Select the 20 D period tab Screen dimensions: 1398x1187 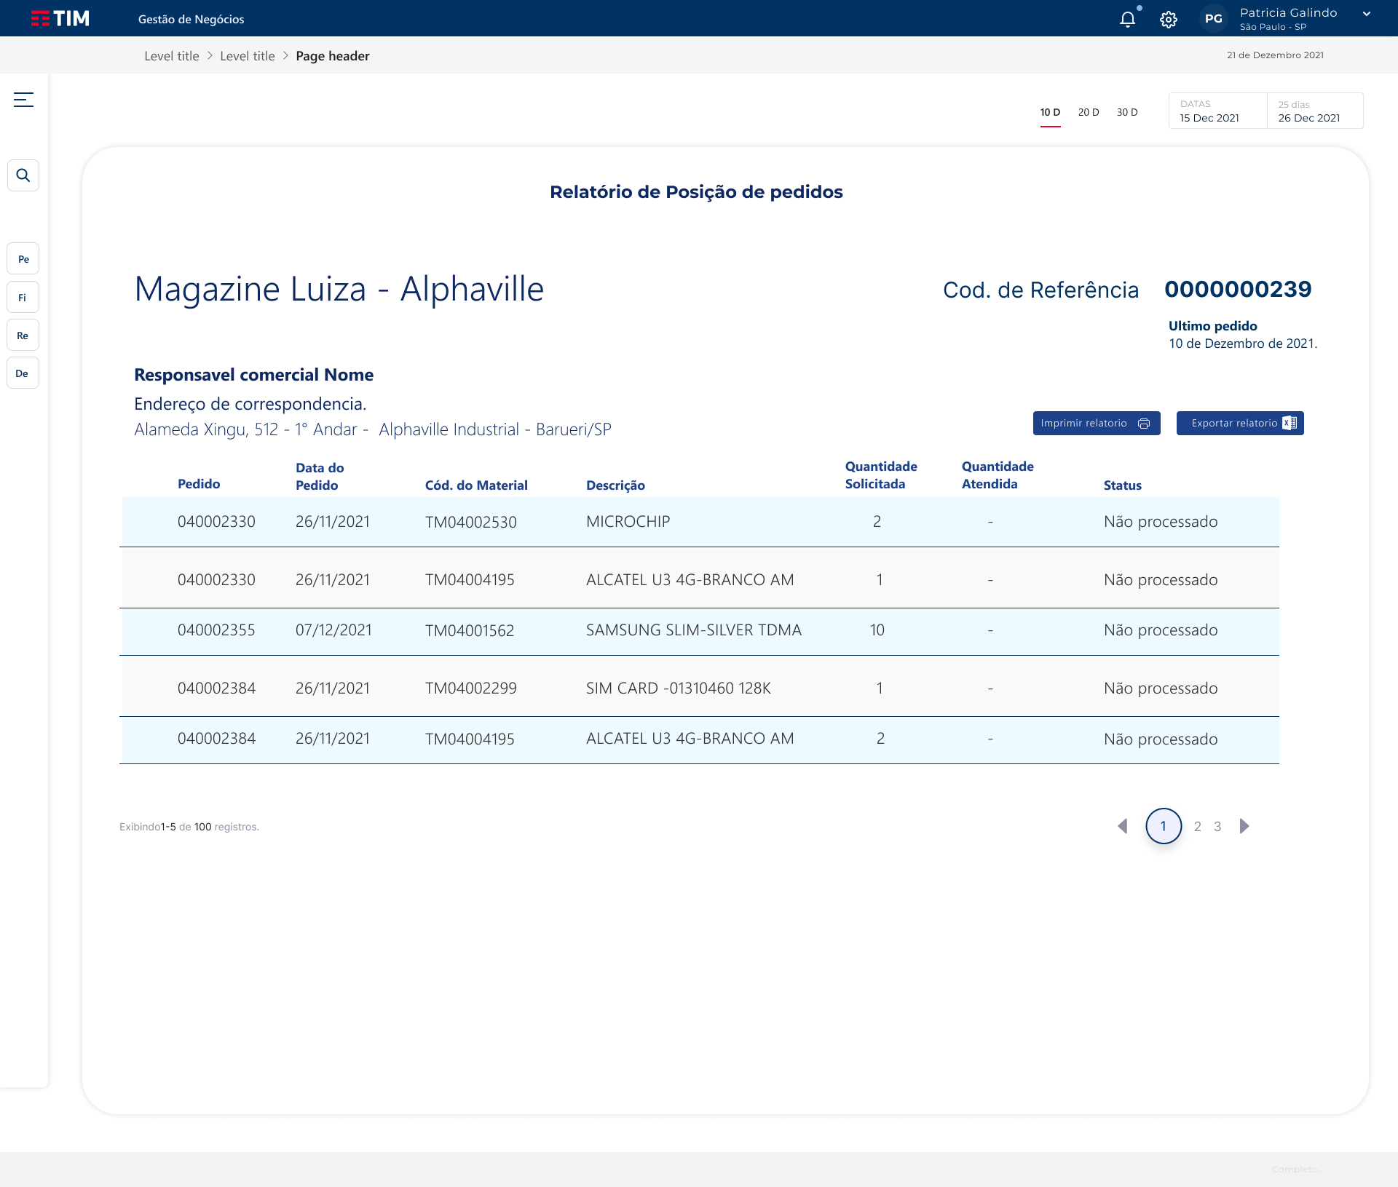[1089, 112]
